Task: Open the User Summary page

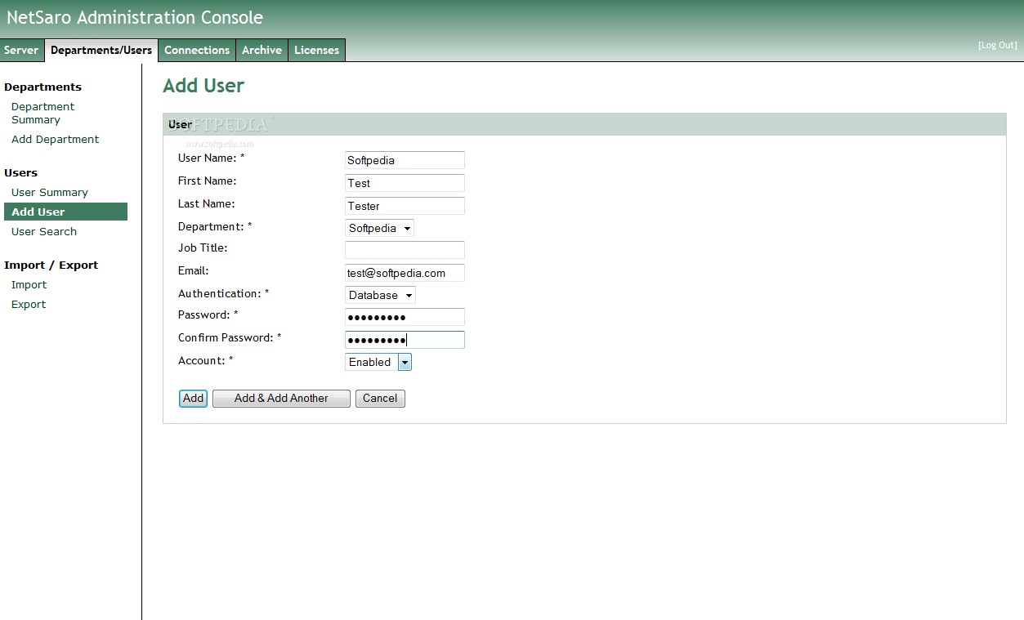Action: (x=50, y=192)
